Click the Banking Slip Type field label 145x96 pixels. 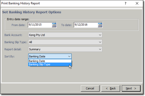[x=16, y=42]
